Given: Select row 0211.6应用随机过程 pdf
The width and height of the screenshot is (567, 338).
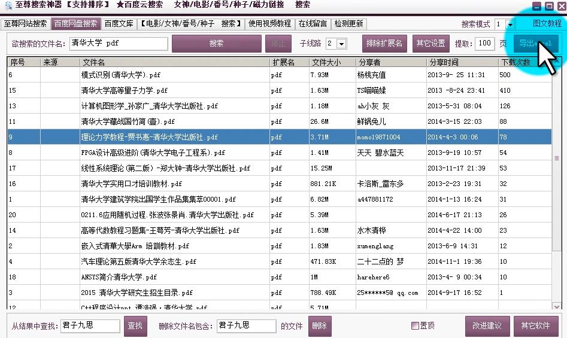Looking at the screenshot, I should [280, 215].
